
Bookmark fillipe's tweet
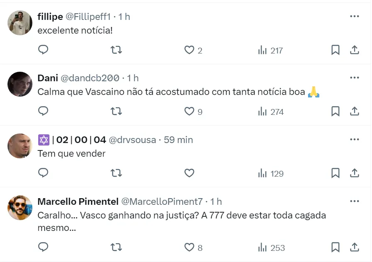(335, 50)
